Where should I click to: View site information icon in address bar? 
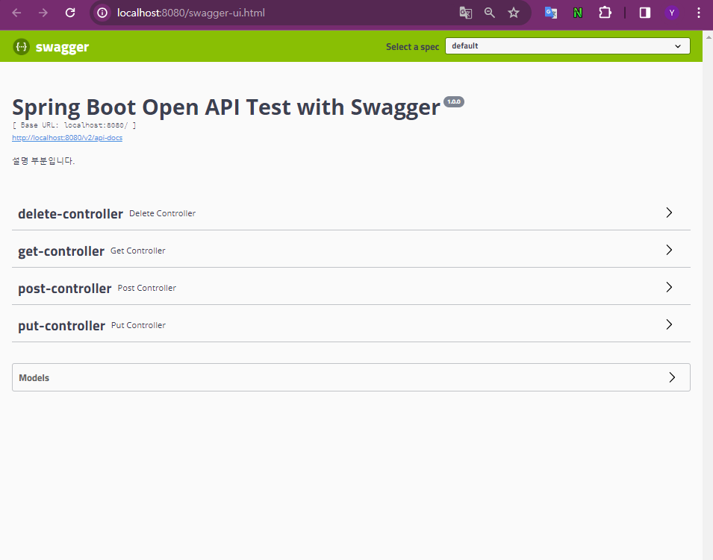pos(102,13)
